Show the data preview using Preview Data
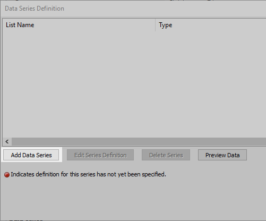The width and height of the screenshot is (266, 221). pos(222,155)
